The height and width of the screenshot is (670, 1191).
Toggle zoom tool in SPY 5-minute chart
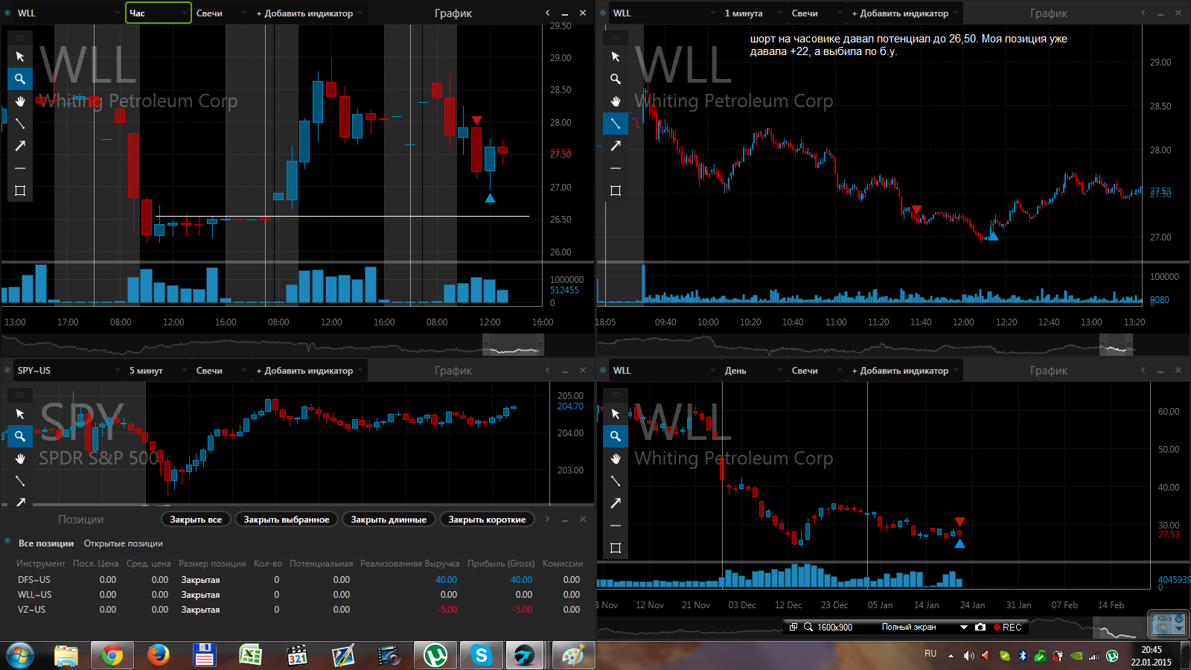(20, 436)
